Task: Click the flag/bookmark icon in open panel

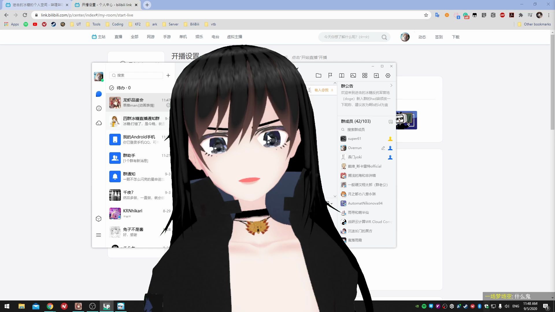Action: click(330, 75)
